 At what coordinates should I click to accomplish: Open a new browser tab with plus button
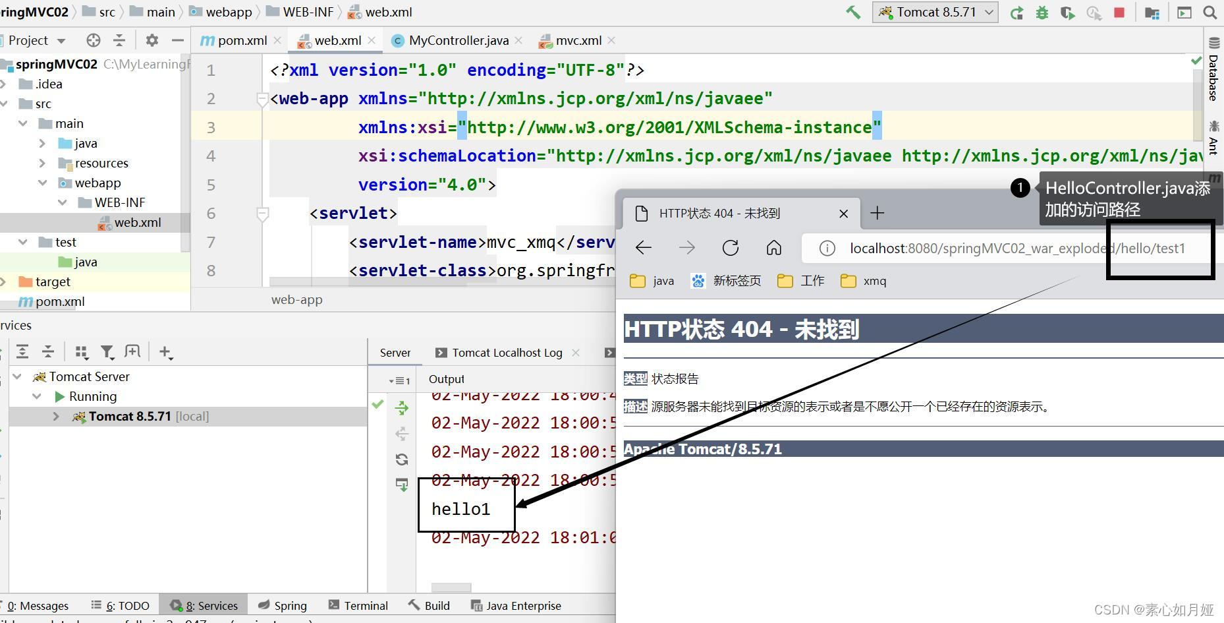point(877,213)
